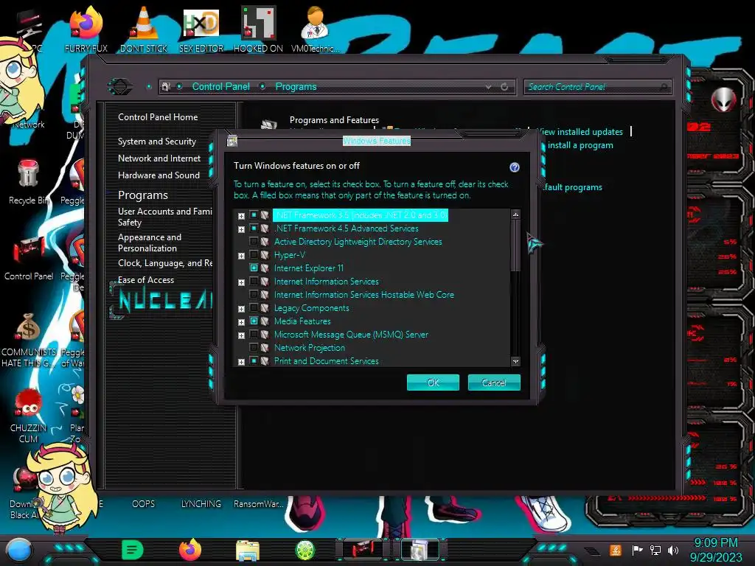
Task: Go to System and Security category
Action: (157, 141)
